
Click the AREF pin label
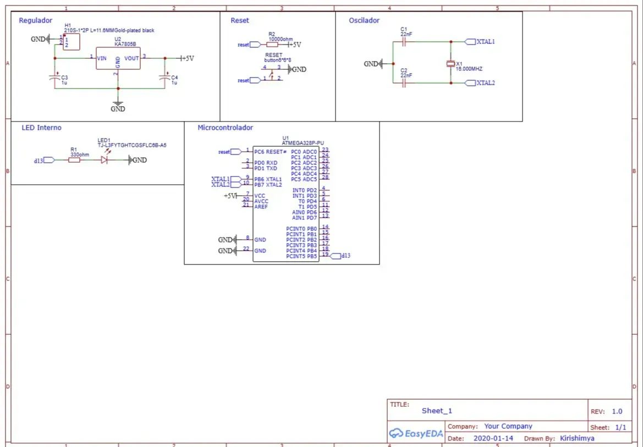(261, 207)
